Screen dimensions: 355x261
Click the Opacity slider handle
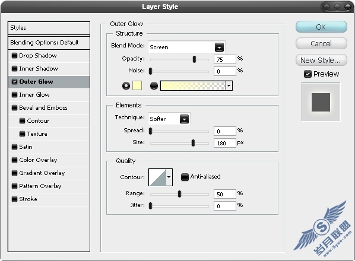194,59
